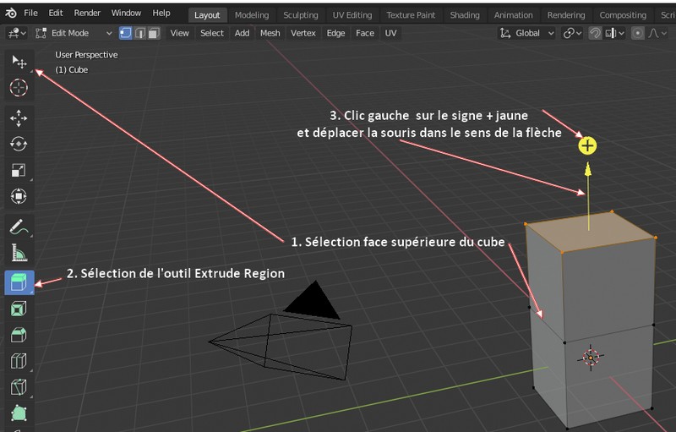Switch to the Compositing workspace tab
This screenshot has width=676, height=432.
point(623,15)
